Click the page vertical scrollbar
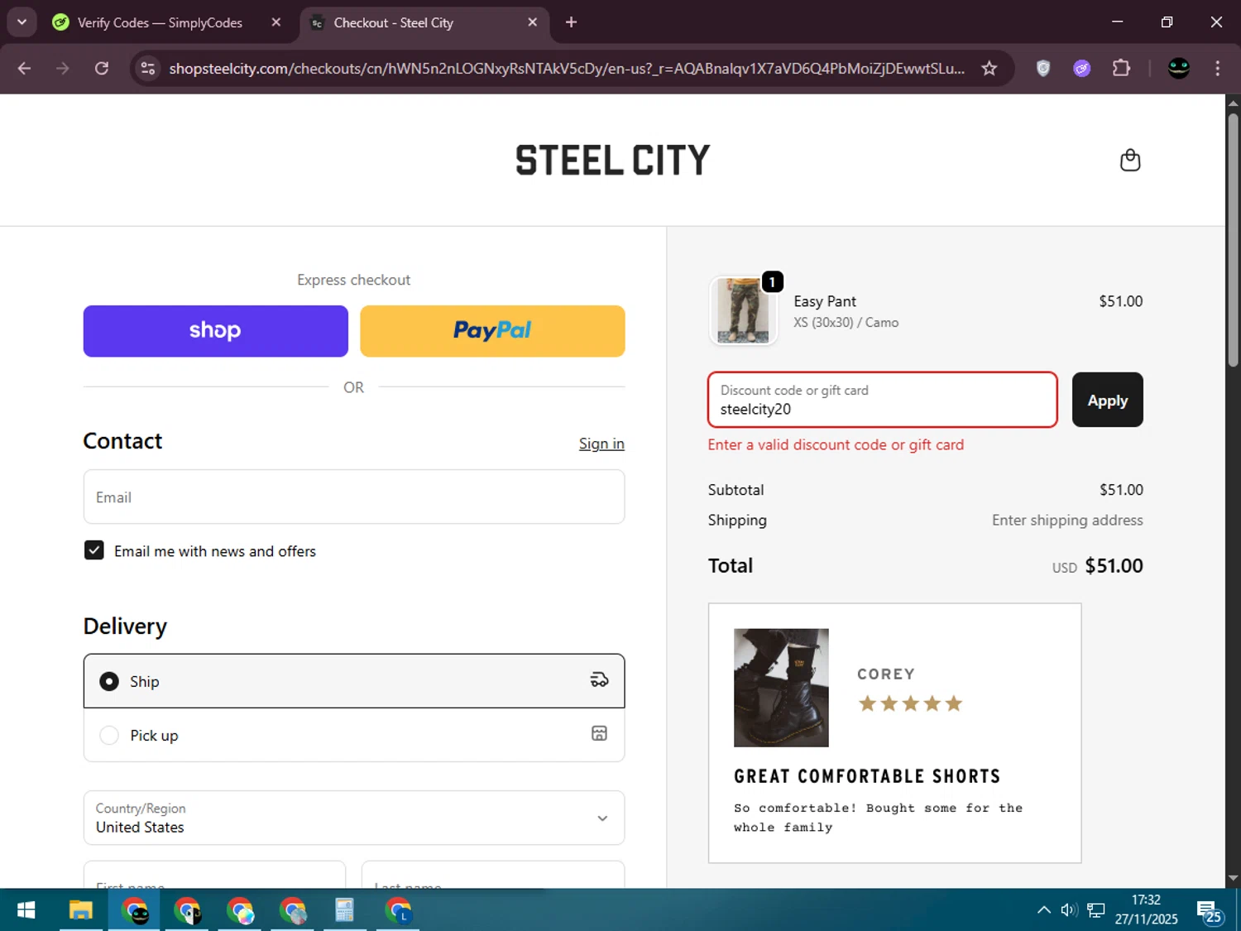The width and height of the screenshot is (1241, 931). tap(1233, 240)
